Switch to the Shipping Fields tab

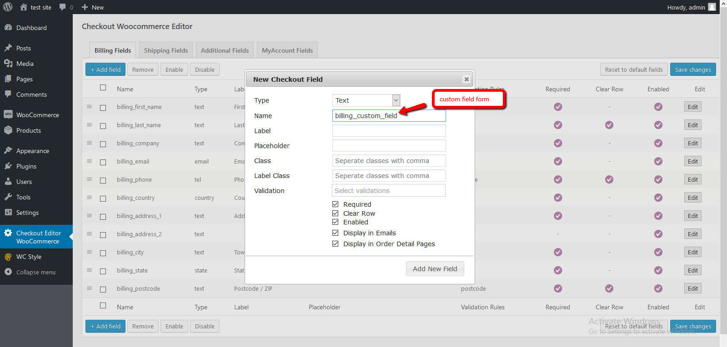166,50
